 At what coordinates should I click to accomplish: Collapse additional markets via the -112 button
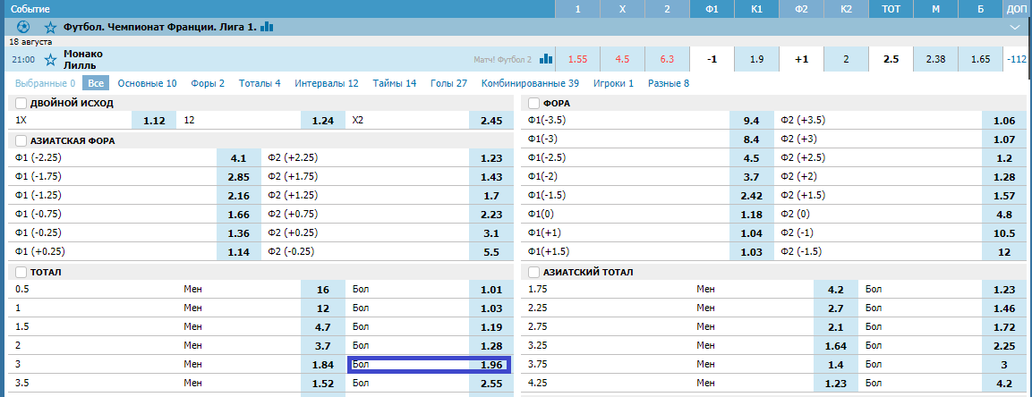point(1017,59)
